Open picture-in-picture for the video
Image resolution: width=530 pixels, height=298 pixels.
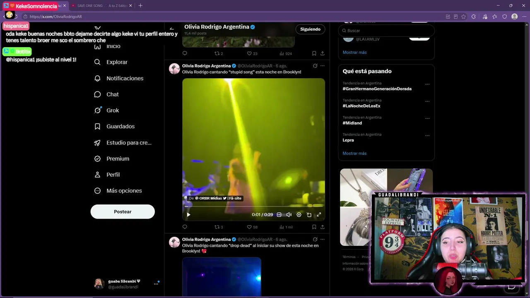pos(309,215)
